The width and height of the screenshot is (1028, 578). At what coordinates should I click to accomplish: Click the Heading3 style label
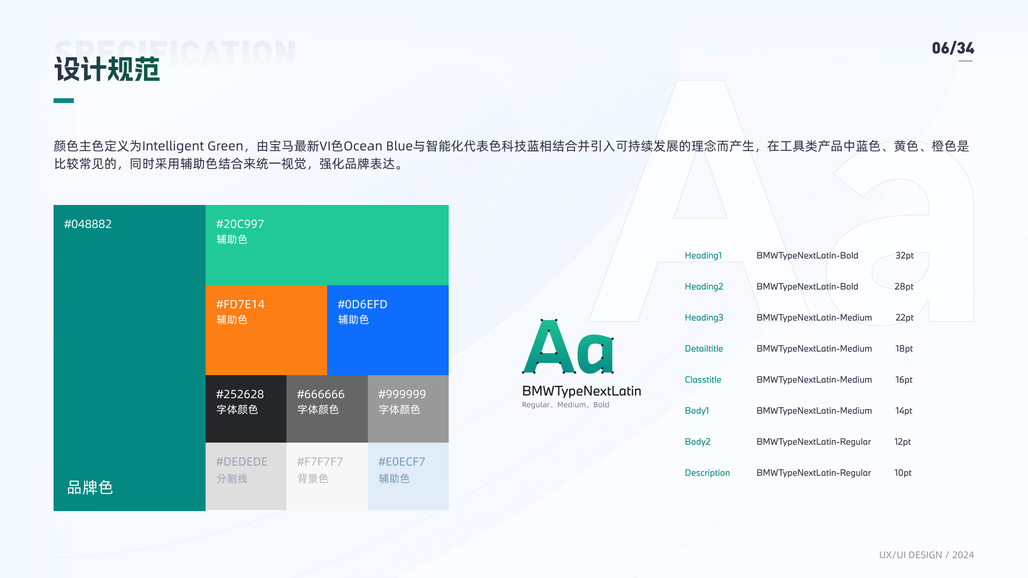click(704, 317)
